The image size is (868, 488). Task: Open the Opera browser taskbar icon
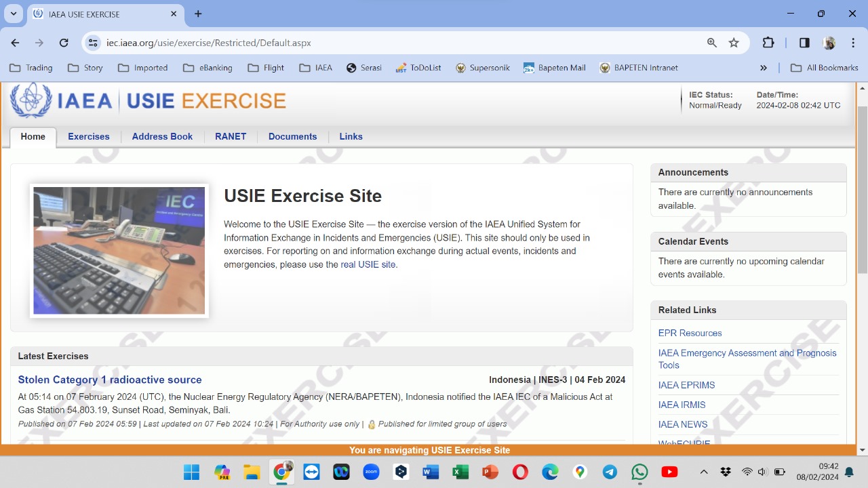[x=520, y=472]
